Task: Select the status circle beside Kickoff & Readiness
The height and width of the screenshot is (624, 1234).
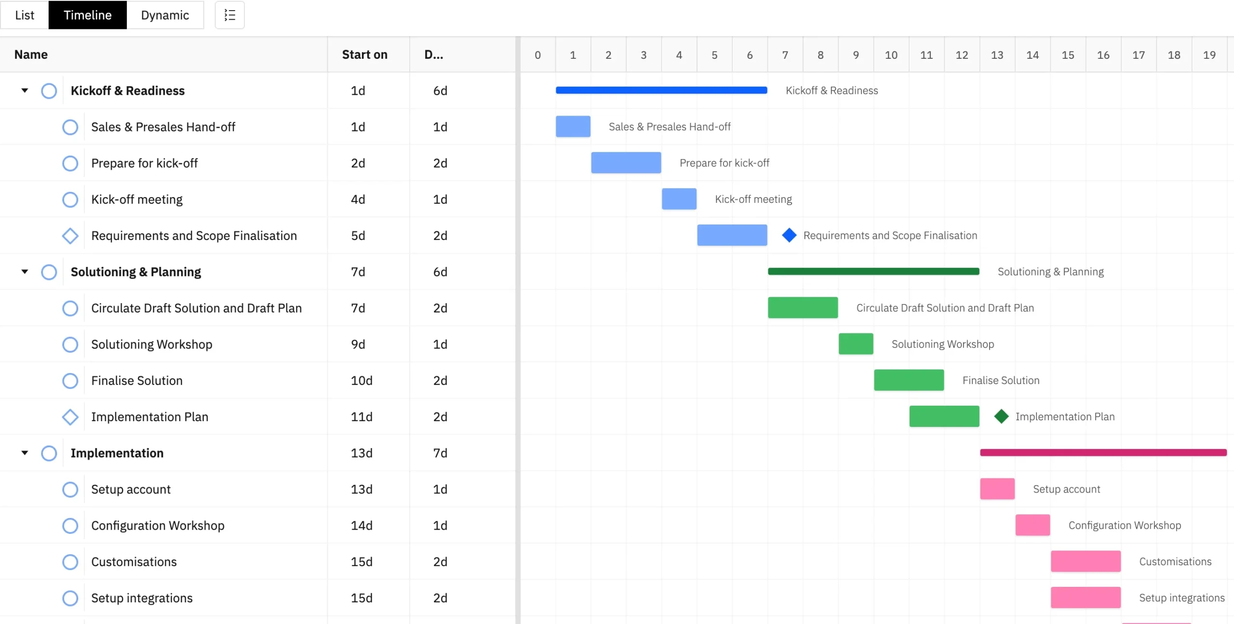Action: (49, 91)
